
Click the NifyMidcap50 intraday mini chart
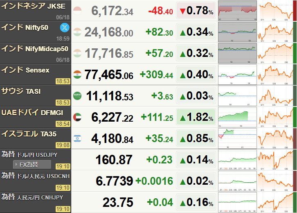click(x=237, y=53)
